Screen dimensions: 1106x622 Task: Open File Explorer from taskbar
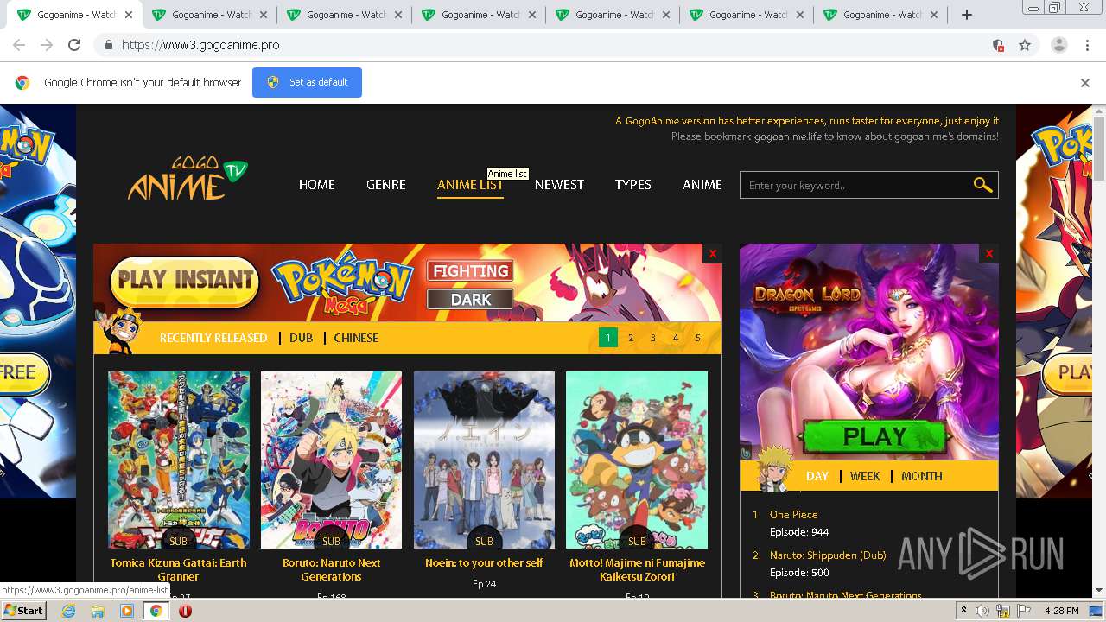click(x=98, y=611)
